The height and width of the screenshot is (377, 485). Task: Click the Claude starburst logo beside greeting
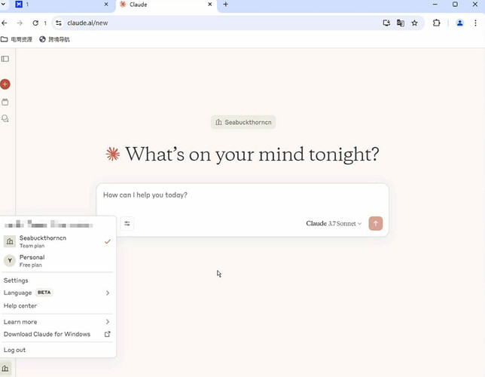click(113, 154)
